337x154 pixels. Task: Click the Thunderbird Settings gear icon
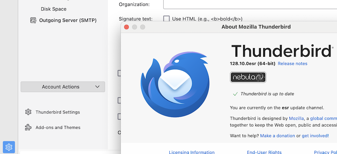pyautogui.click(x=28, y=112)
